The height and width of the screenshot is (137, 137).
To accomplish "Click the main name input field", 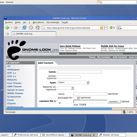I will coord(80,72).
